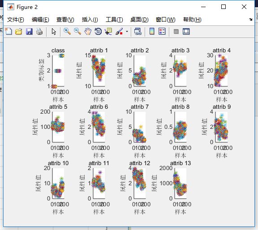Click the Link Plot toolbar icon
Screen dimensions: 258x230
click(x=138, y=31)
